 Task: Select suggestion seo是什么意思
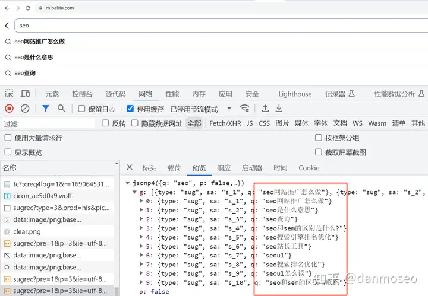point(33,57)
